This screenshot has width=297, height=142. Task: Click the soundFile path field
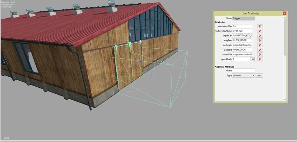click(242, 55)
